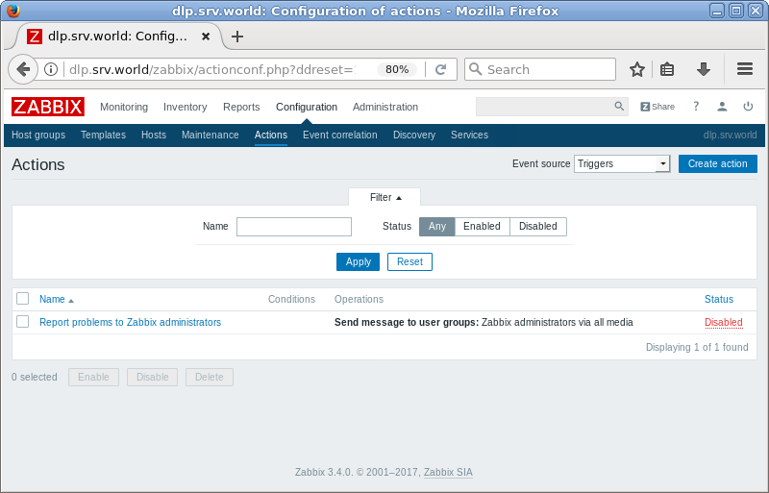Go to Host groups submenu
The height and width of the screenshot is (493, 769).
[38, 135]
